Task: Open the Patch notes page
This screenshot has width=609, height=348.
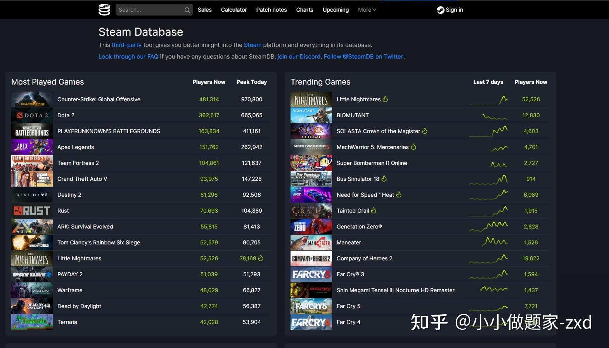Action: pos(272,10)
